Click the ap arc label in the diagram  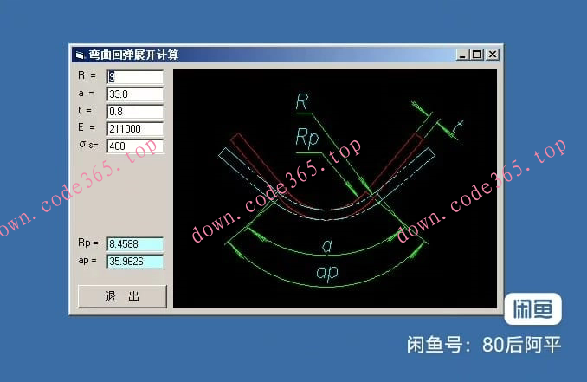click(326, 275)
